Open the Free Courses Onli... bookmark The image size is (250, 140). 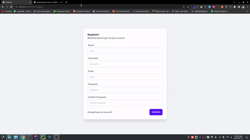pyautogui.click(x=122, y=11)
